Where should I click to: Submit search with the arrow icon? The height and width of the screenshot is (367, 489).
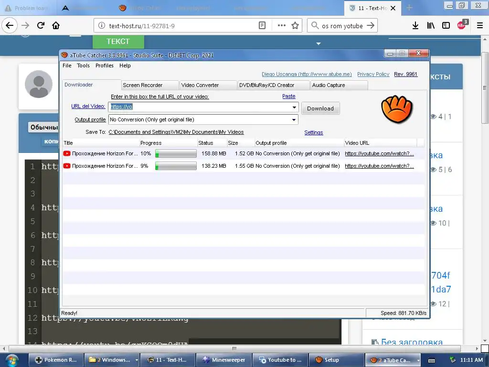pyautogui.click(x=371, y=26)
